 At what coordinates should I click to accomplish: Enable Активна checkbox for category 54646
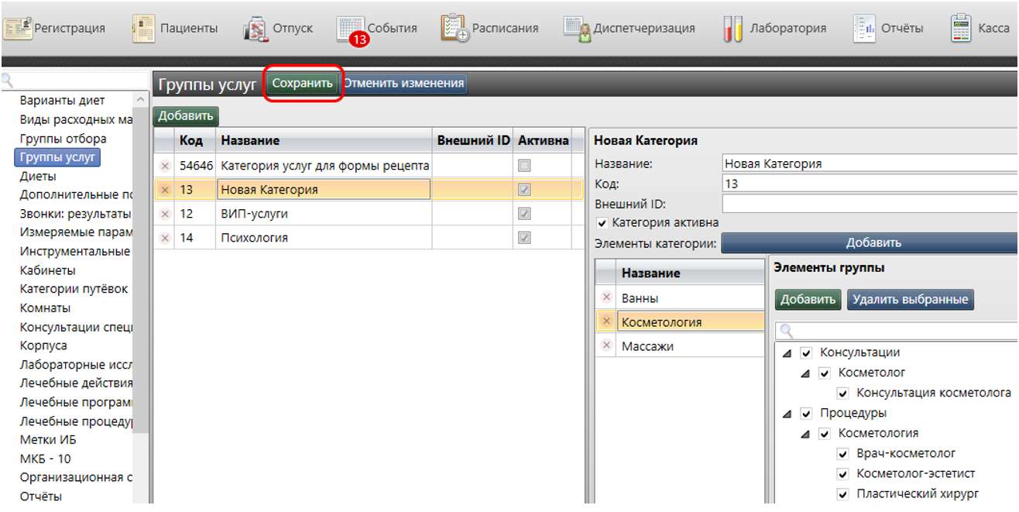click(524, 165)
